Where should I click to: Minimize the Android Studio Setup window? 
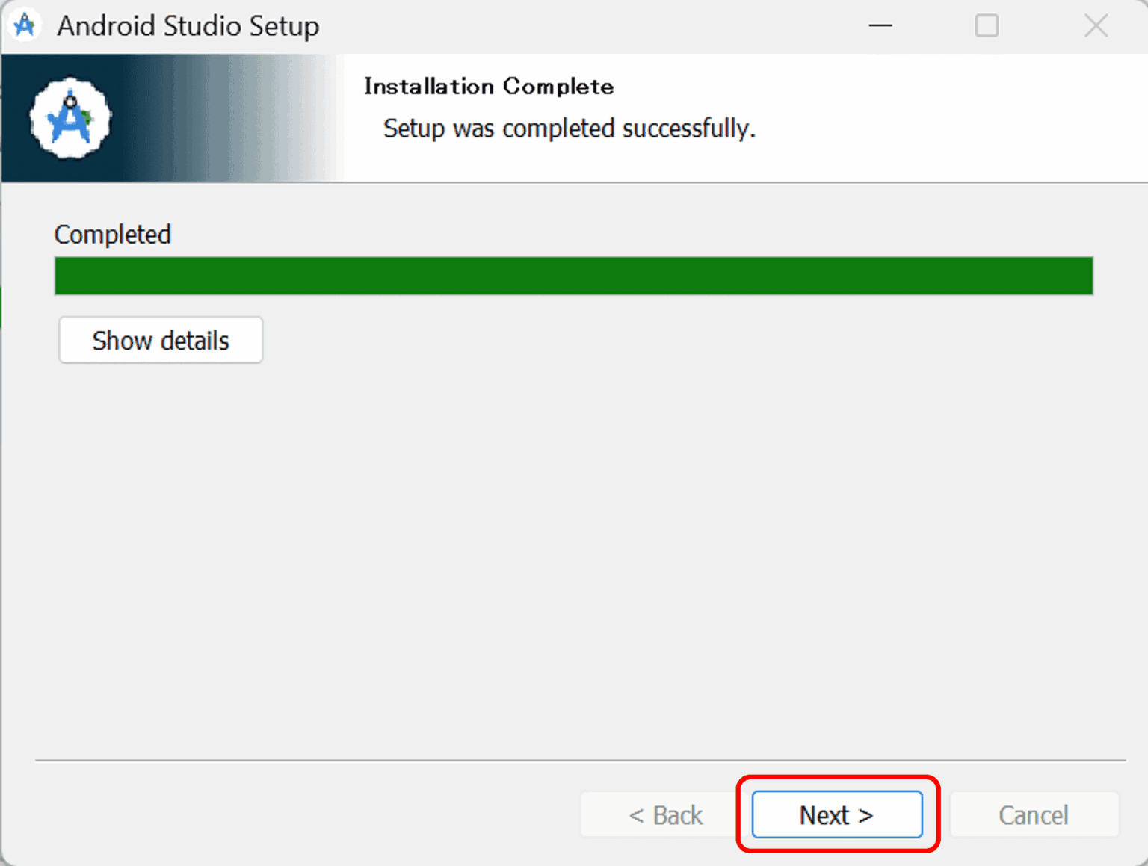click(x=880, y=25)
